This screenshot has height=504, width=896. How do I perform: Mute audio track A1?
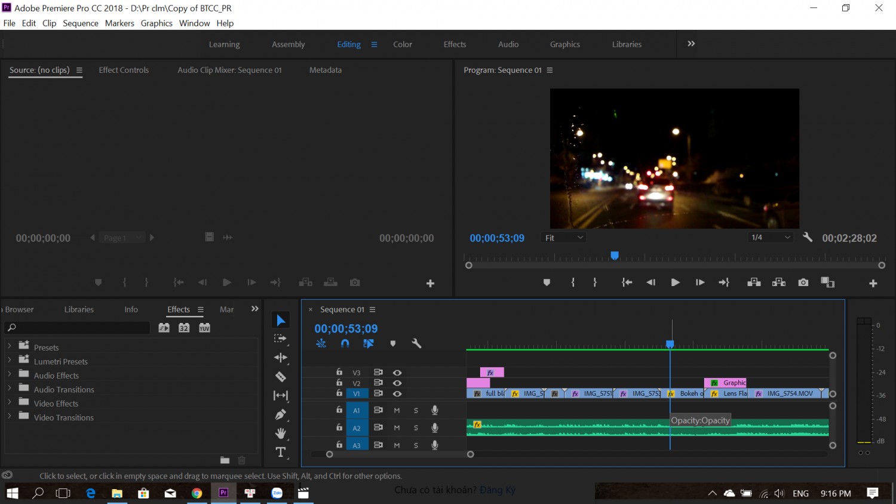point(397,410)
